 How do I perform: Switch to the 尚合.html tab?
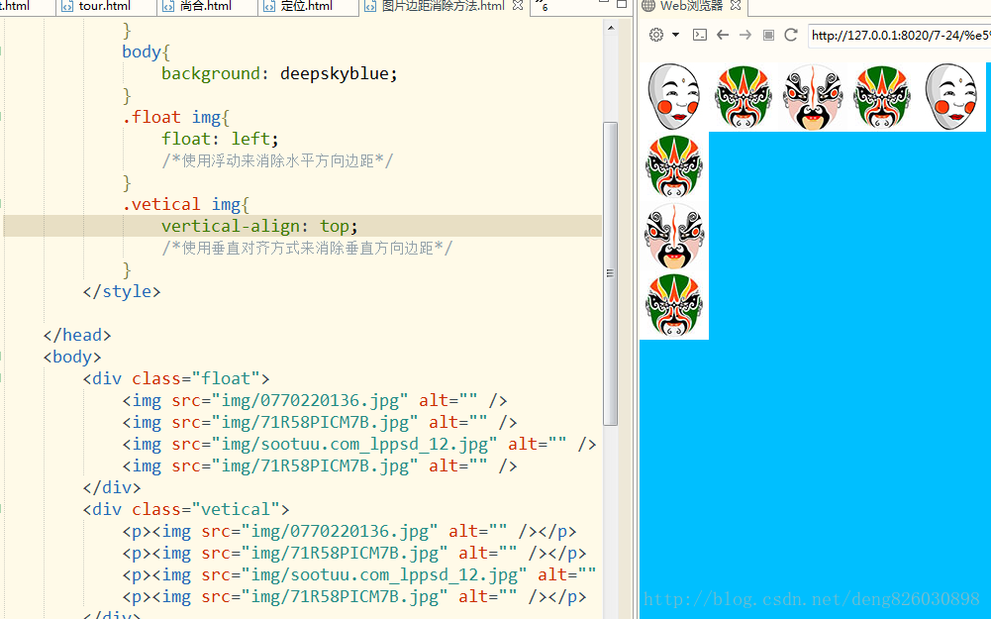coord(205,6)
